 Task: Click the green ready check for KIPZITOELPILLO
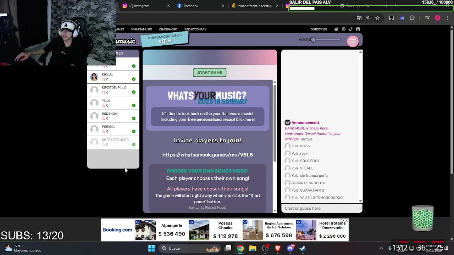134,92
